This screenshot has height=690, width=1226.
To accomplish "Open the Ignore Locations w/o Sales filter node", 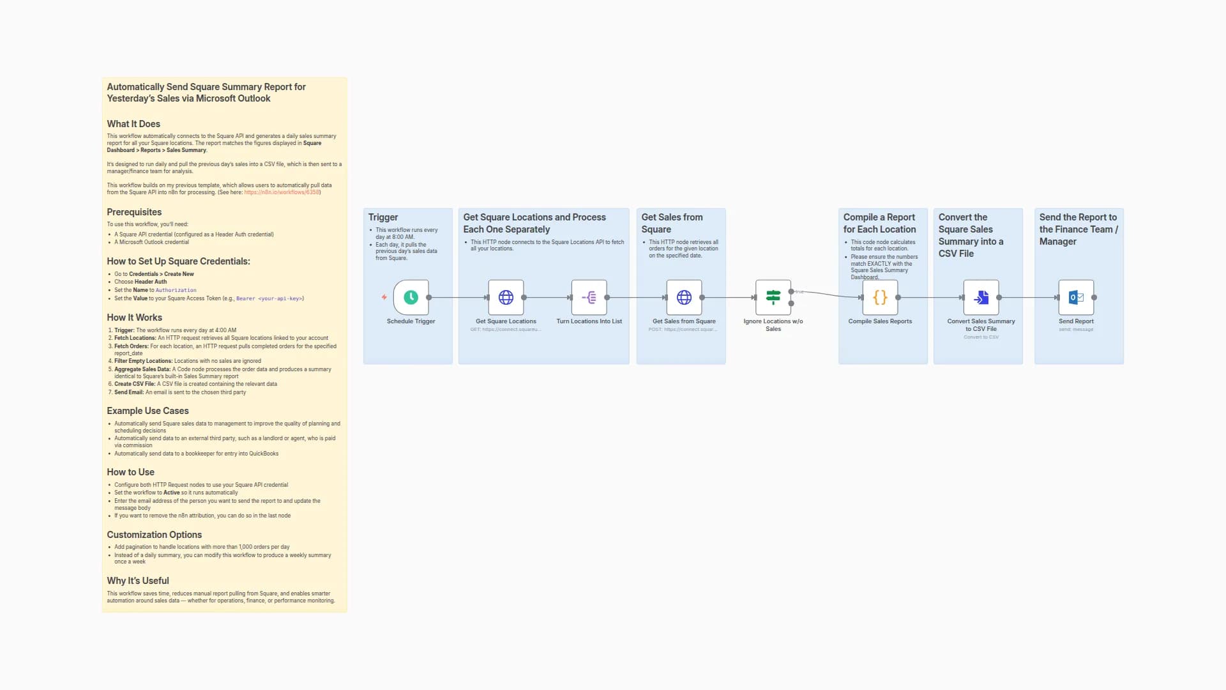I will click(773, 296).
